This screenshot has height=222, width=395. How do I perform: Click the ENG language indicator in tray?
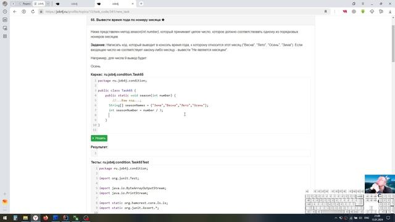pyautogui.click(x=367, y=218)
